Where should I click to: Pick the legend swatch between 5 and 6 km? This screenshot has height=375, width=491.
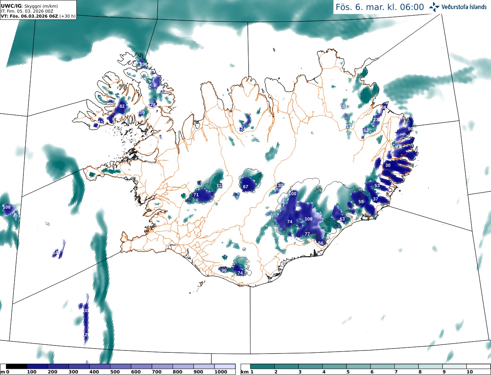click(x=359, y=367)
